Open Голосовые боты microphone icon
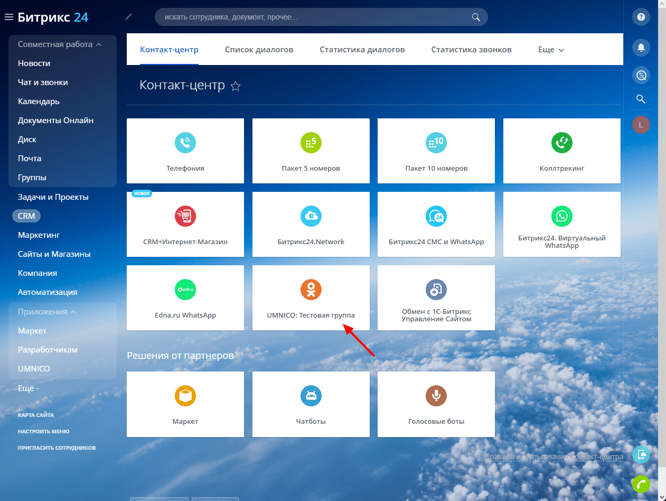 (x=436, y=395)
